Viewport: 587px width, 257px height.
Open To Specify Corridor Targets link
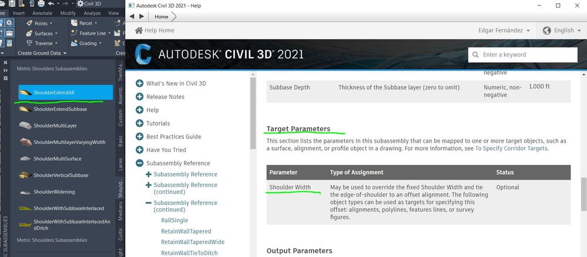pos(511,148)
